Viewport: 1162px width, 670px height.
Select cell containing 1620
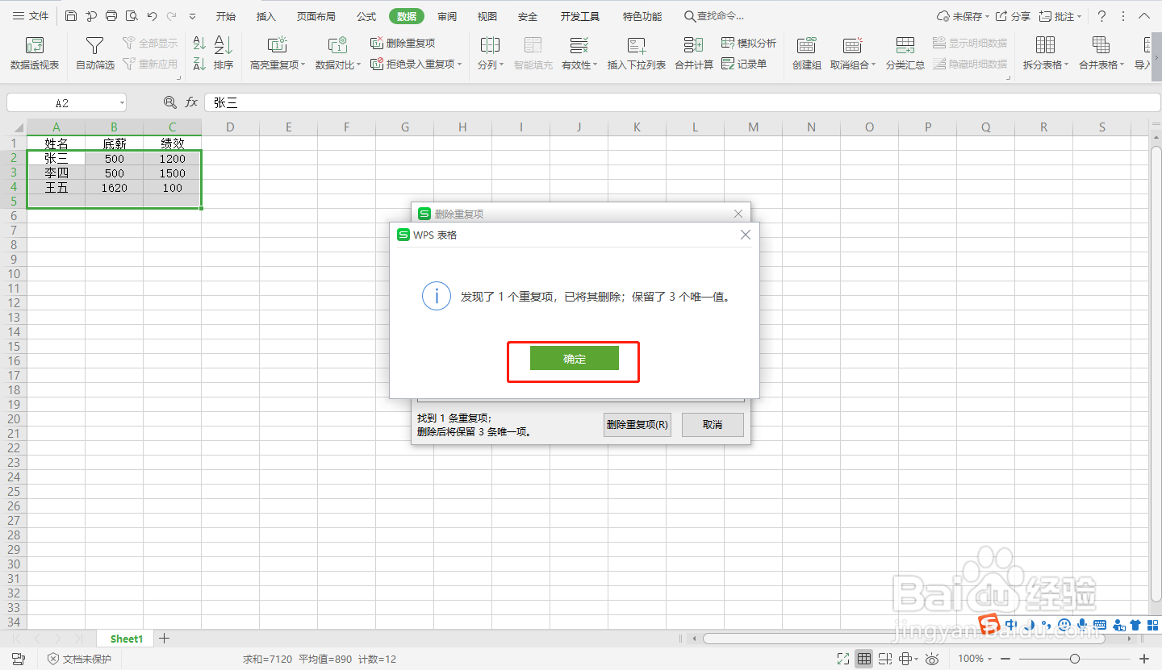115,188
